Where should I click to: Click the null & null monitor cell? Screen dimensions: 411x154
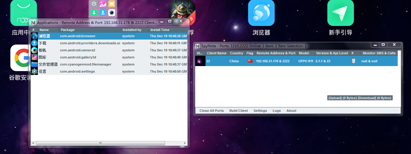pyautogui.click(x=369, y=61)
